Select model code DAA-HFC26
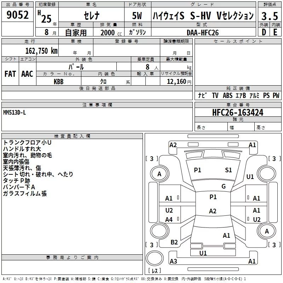 click(x=203, y=33)
